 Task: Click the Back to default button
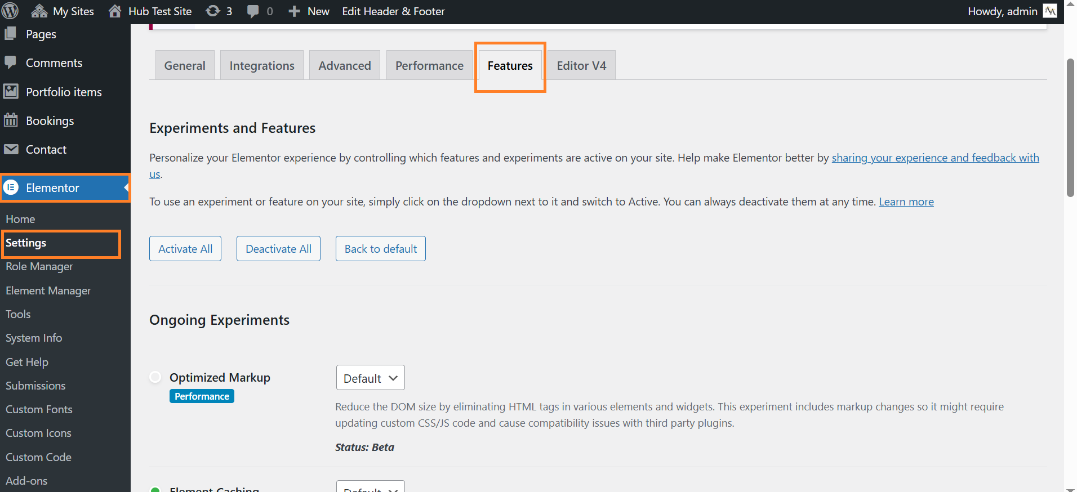[x=381, y=248]
